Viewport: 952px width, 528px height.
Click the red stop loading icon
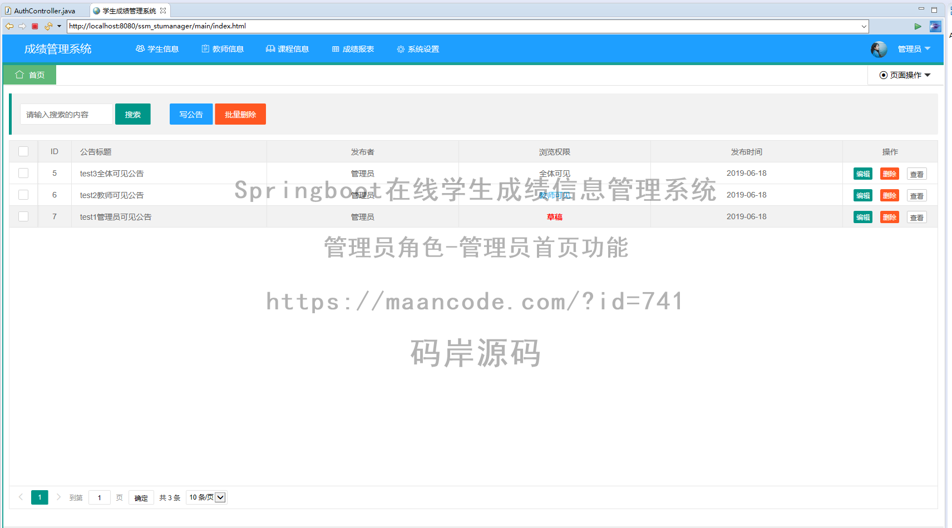(x=35, y=26)
